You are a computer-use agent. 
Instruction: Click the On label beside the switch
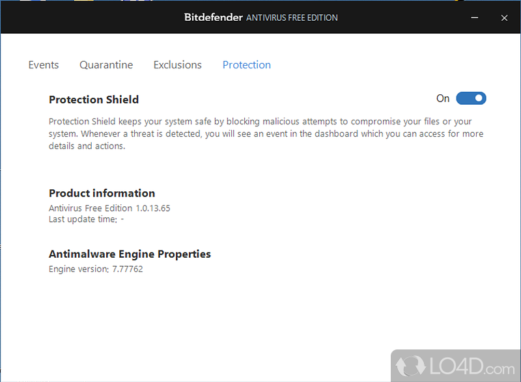443,99
